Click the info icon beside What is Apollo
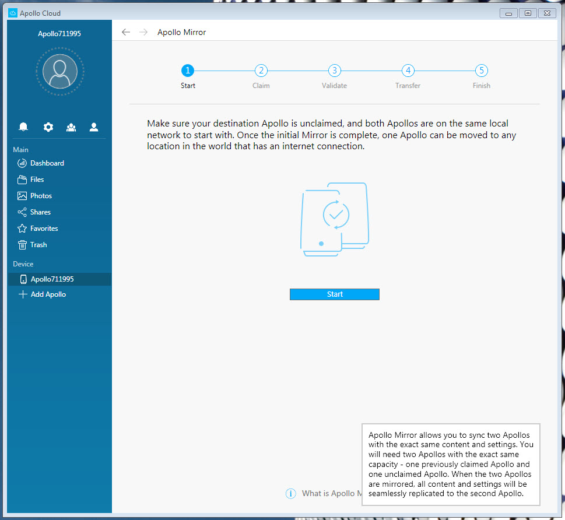This screenshot has width=565, height=520. point(291,493)
